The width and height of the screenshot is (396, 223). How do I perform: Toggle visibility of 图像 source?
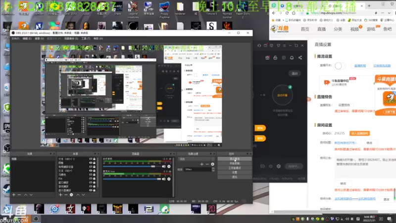coord(91,163)
